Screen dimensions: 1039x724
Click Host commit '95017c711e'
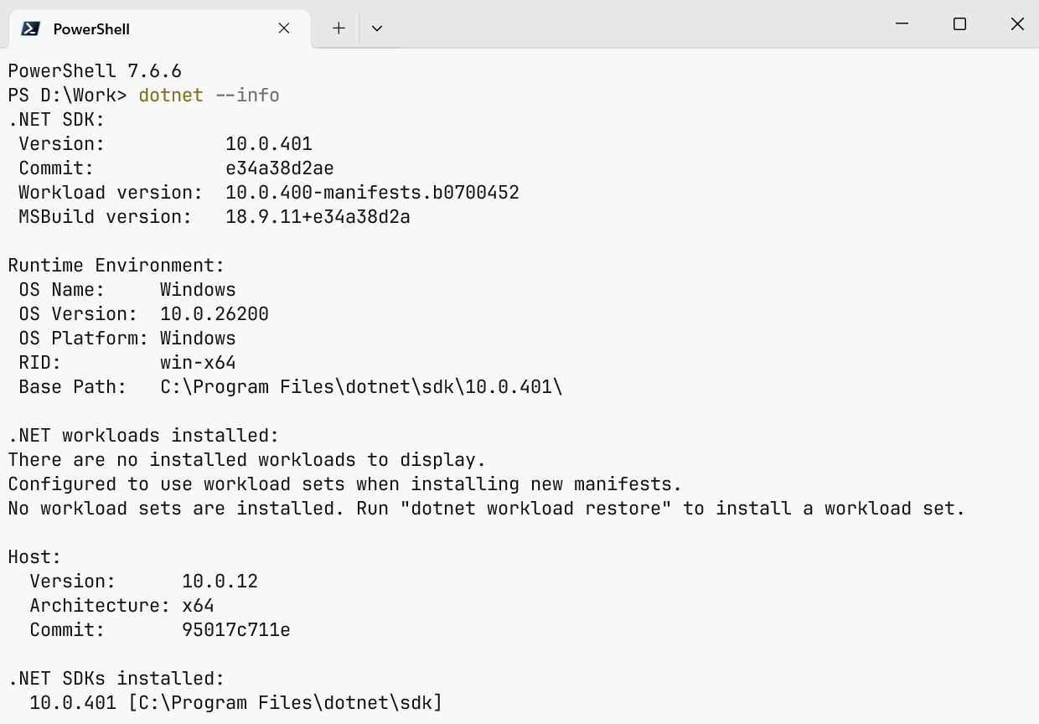[x=236, y=630]
